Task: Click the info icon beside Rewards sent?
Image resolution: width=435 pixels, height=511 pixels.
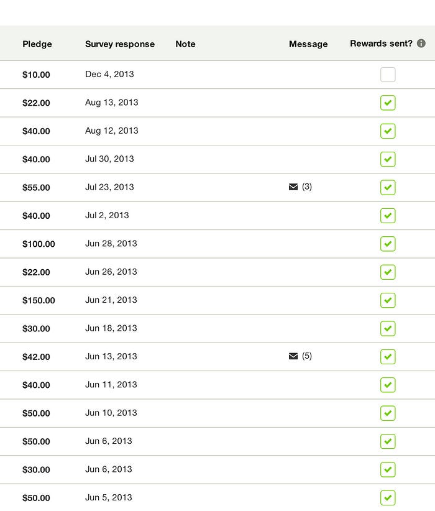Action: (x=421, y=44)
